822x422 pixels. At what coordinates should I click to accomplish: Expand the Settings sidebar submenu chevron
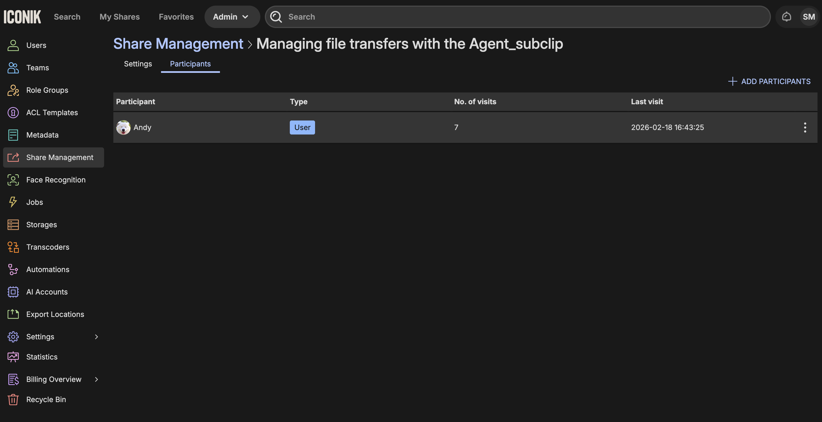(97, 337)
